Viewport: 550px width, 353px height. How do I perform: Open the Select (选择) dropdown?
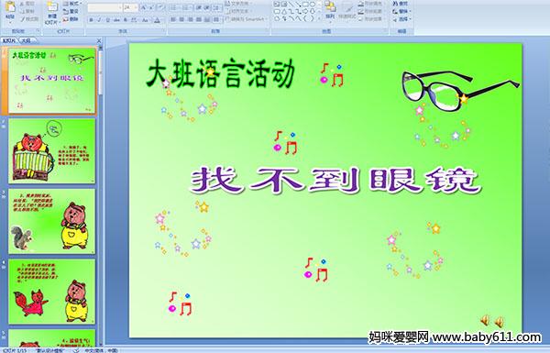pos(401,19)
